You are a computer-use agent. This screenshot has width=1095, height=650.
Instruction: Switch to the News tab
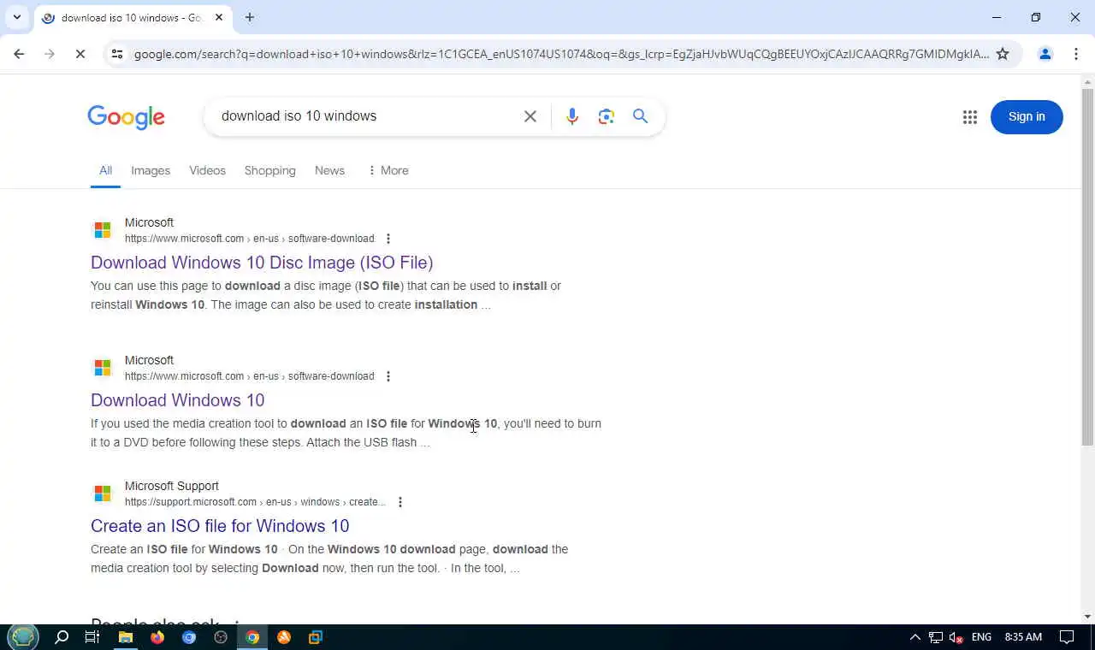[329, 170]
